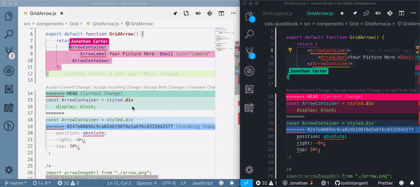The image size is (420, 187).
Task: Click the git diamond icon in left editor toolbar
Action: (x=210, y=13)
